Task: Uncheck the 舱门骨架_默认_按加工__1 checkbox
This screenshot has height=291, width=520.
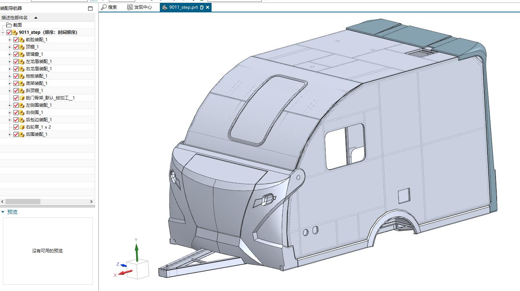Action: coord(16,98)
